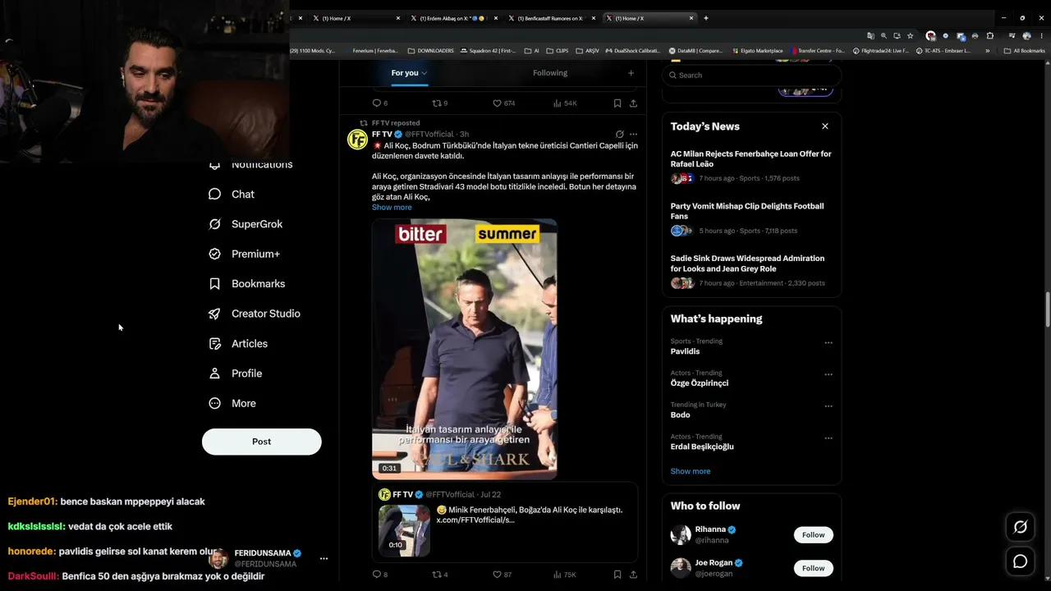Launch Creator Studio rocket icon

(x=214, y=314)
